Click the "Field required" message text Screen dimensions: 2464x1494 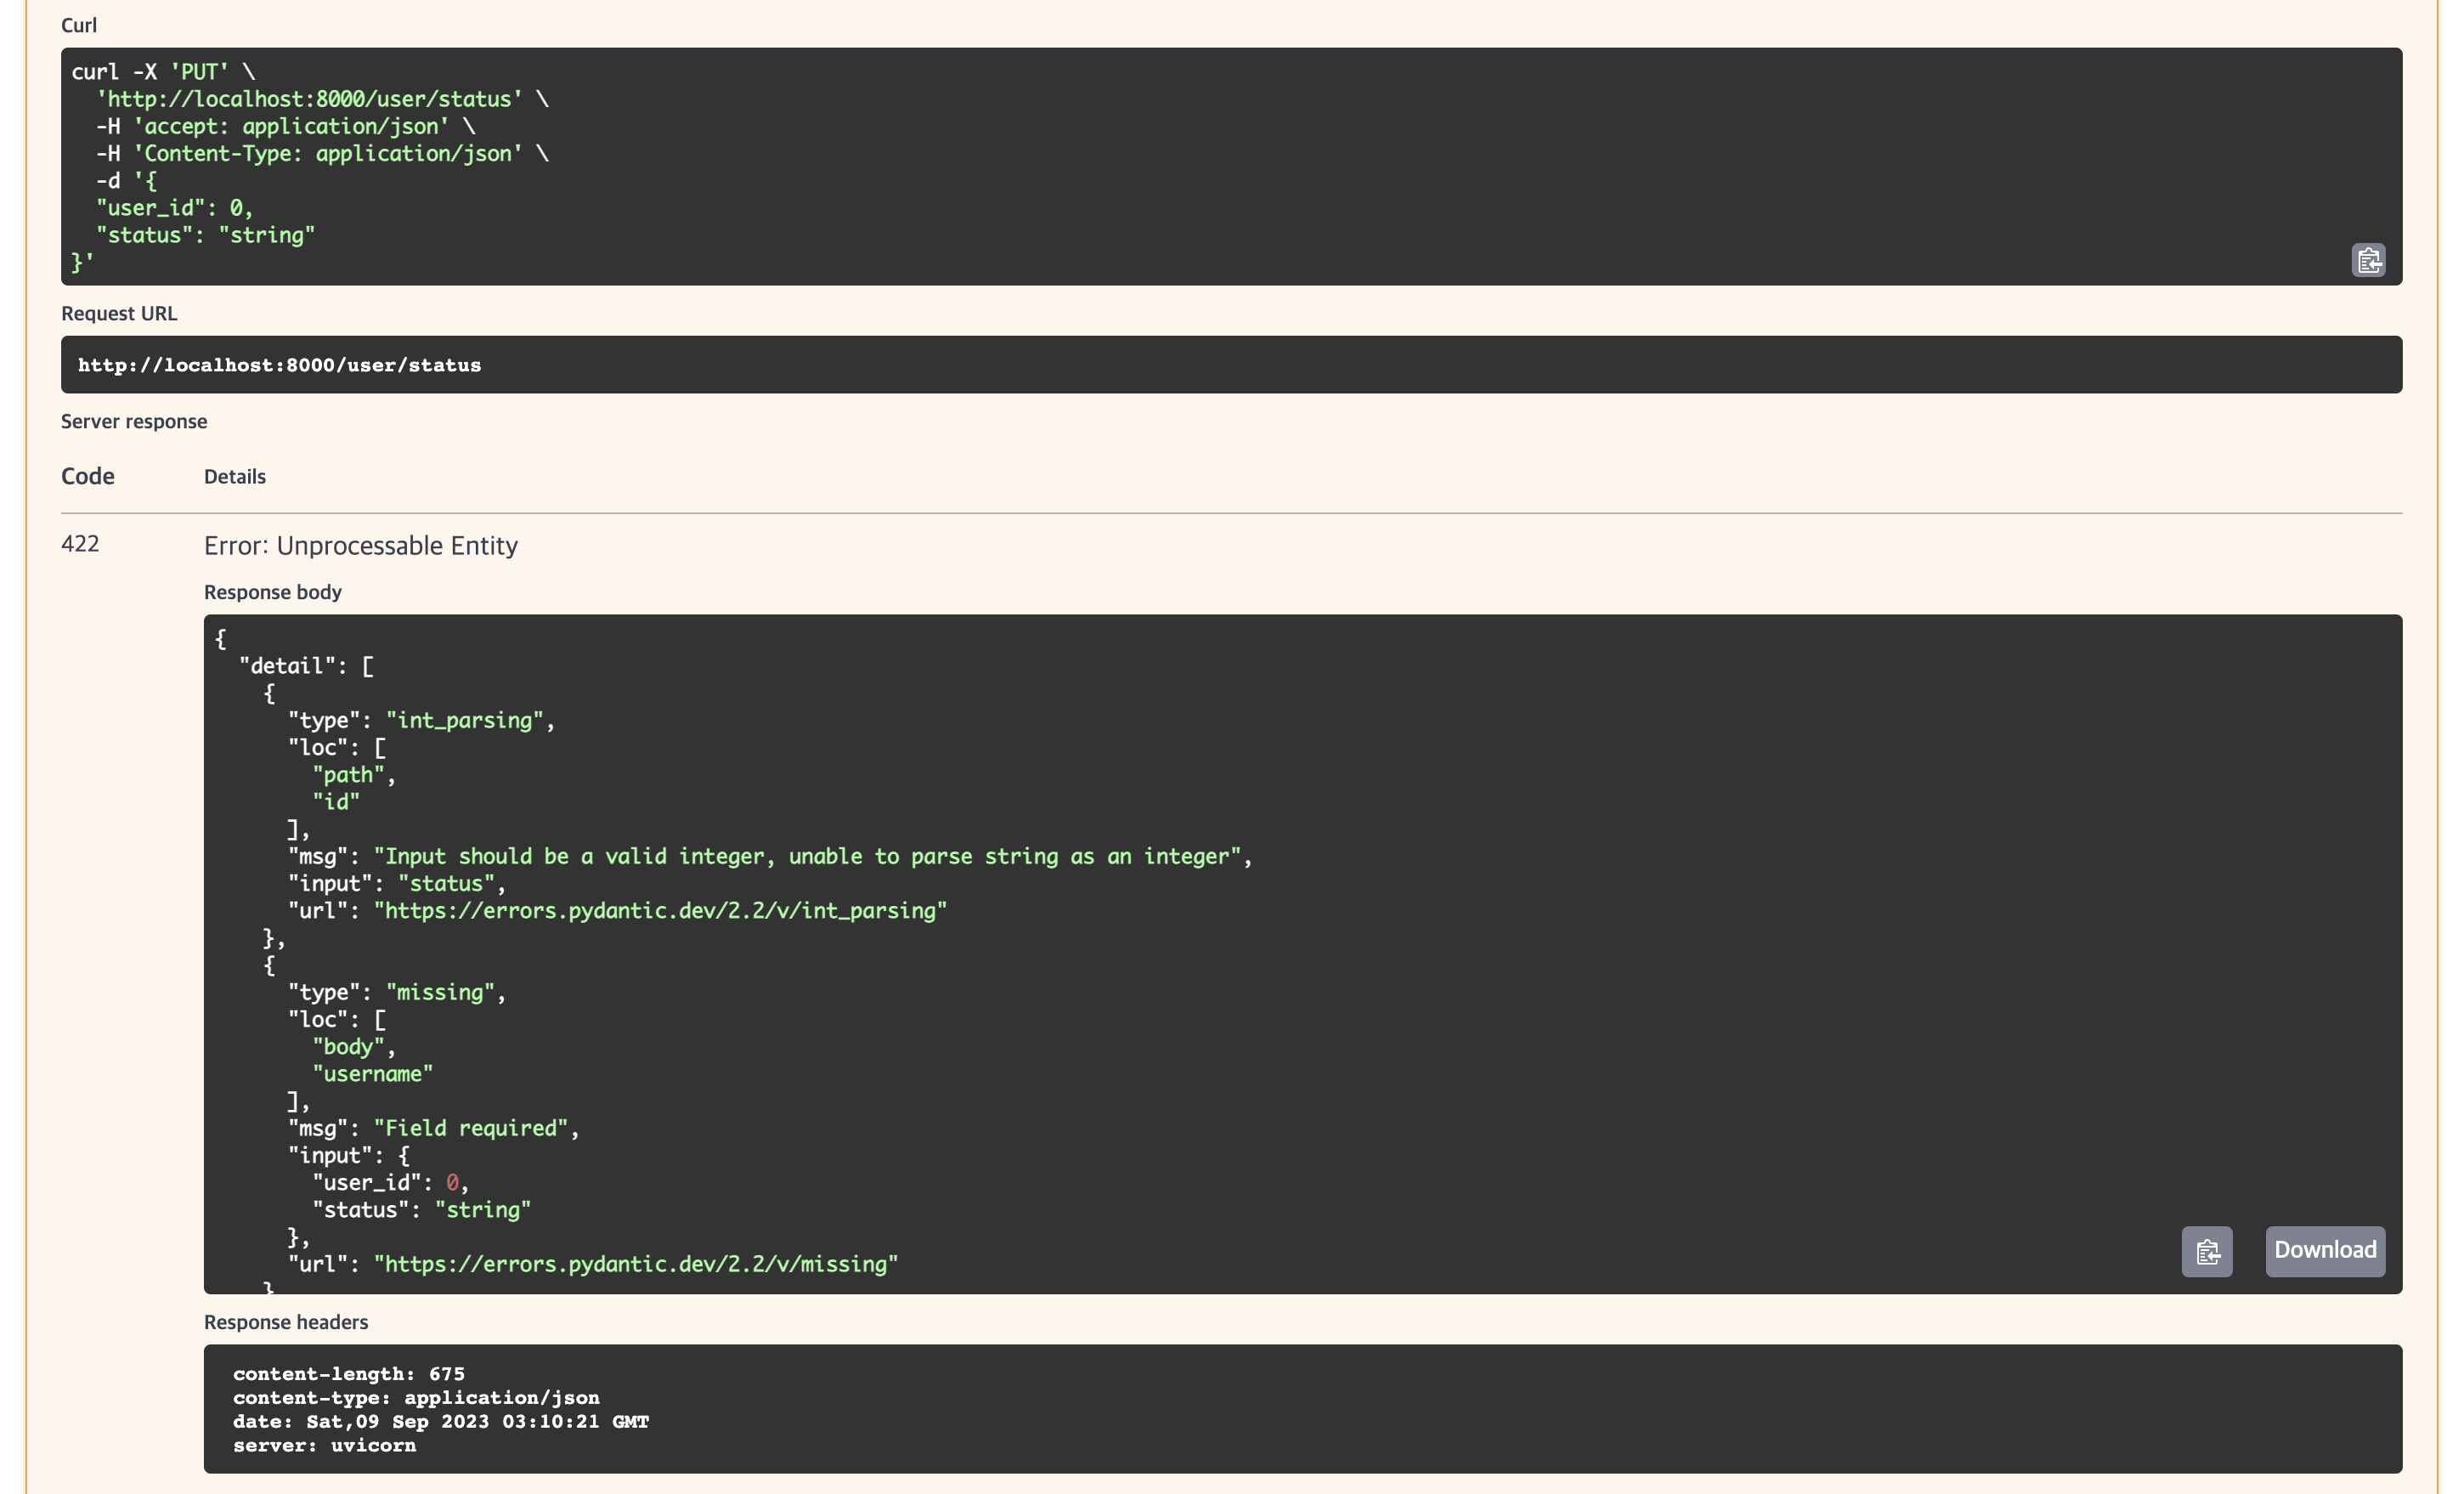click(476, 1129)
